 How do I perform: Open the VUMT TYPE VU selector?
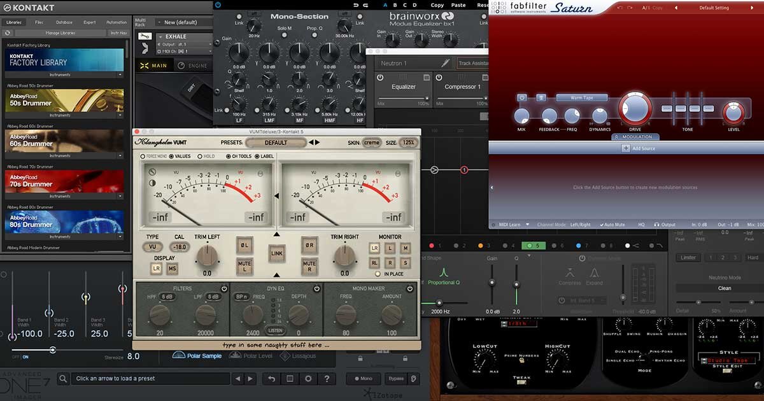pyautogui.click(x=152, y=247)
